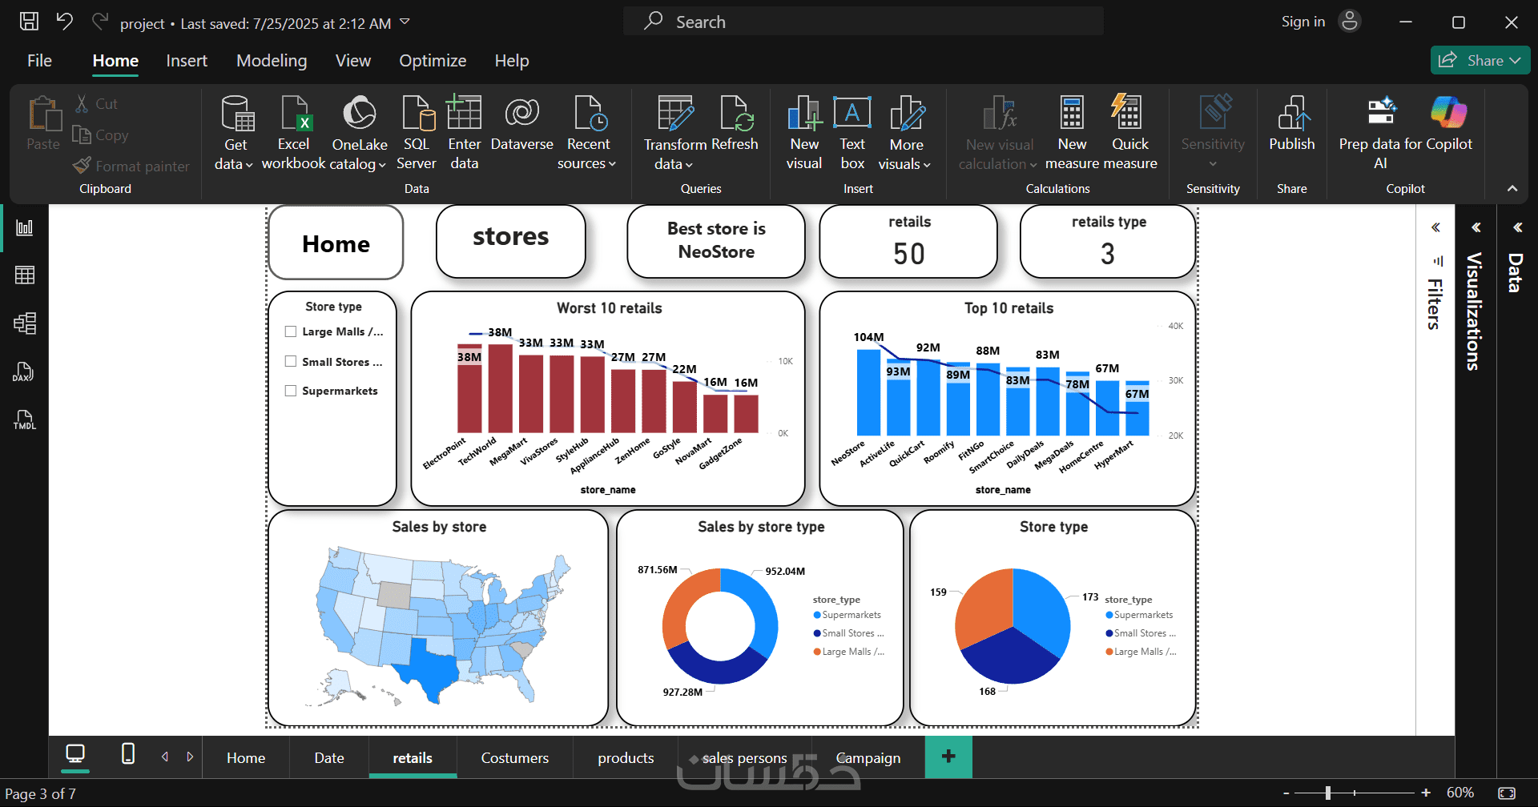The image size is (1538, 807).
Task: Switch to Modeling ribbon tab
Action: coord(272,61)
